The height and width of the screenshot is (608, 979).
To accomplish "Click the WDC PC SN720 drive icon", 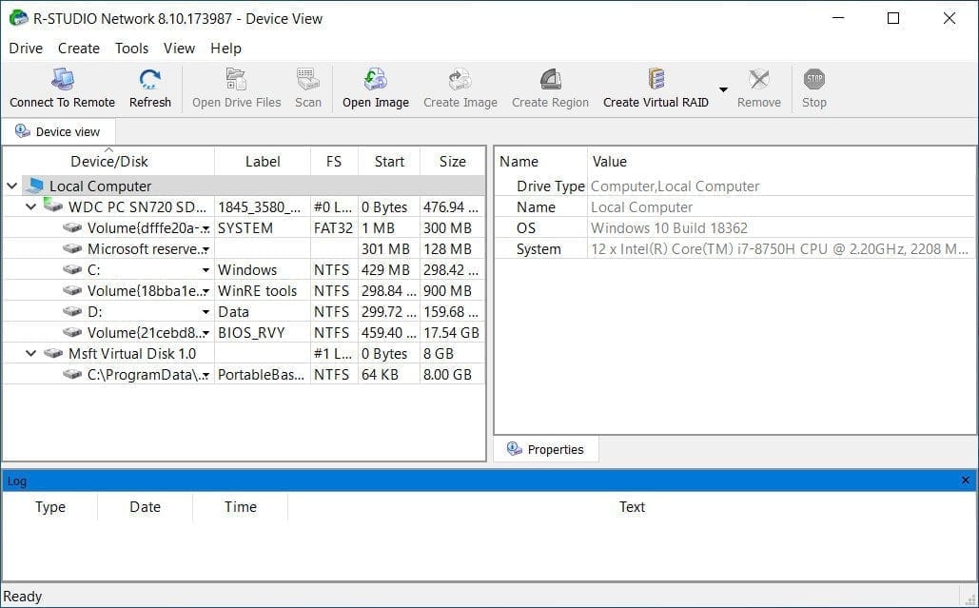I will [x=53, y=206].
